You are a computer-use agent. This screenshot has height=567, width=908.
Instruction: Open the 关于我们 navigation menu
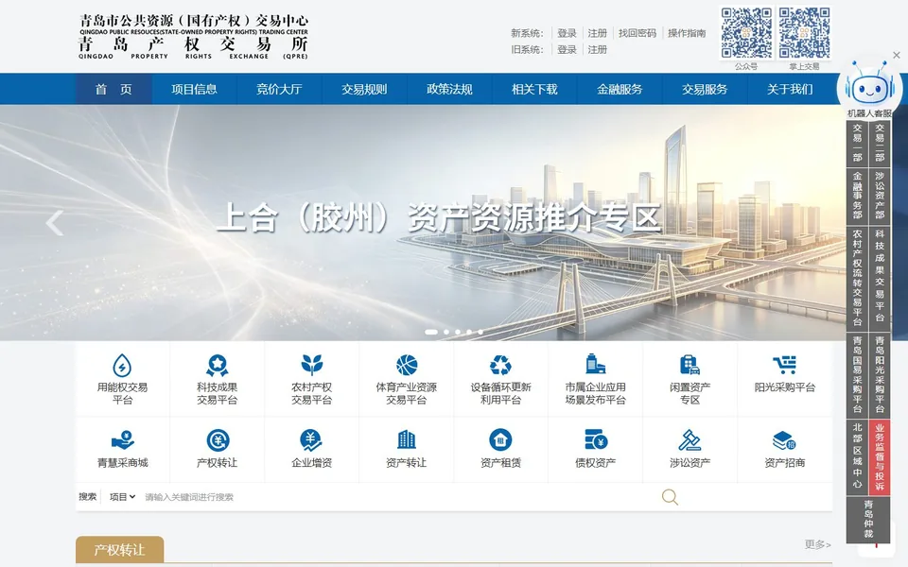pyautogui.click(x=790, y=89)
